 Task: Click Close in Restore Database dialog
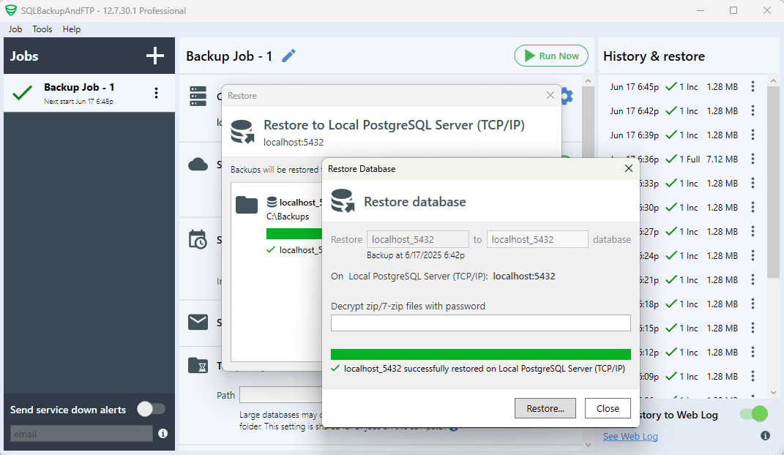[608, 408]
